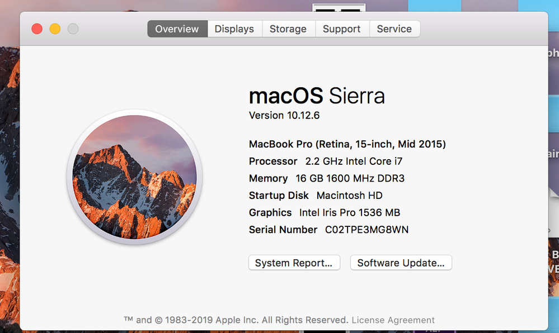Screen dimensions: 559x333
Task: Go to the Support tab
Action: pos(342,29)
